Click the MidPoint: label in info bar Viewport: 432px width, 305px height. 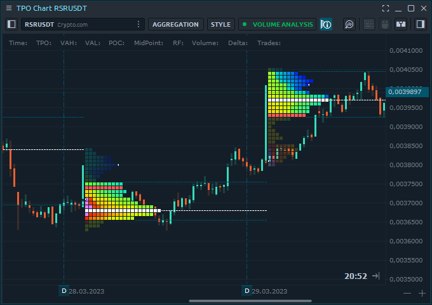[x=149, y=43]
